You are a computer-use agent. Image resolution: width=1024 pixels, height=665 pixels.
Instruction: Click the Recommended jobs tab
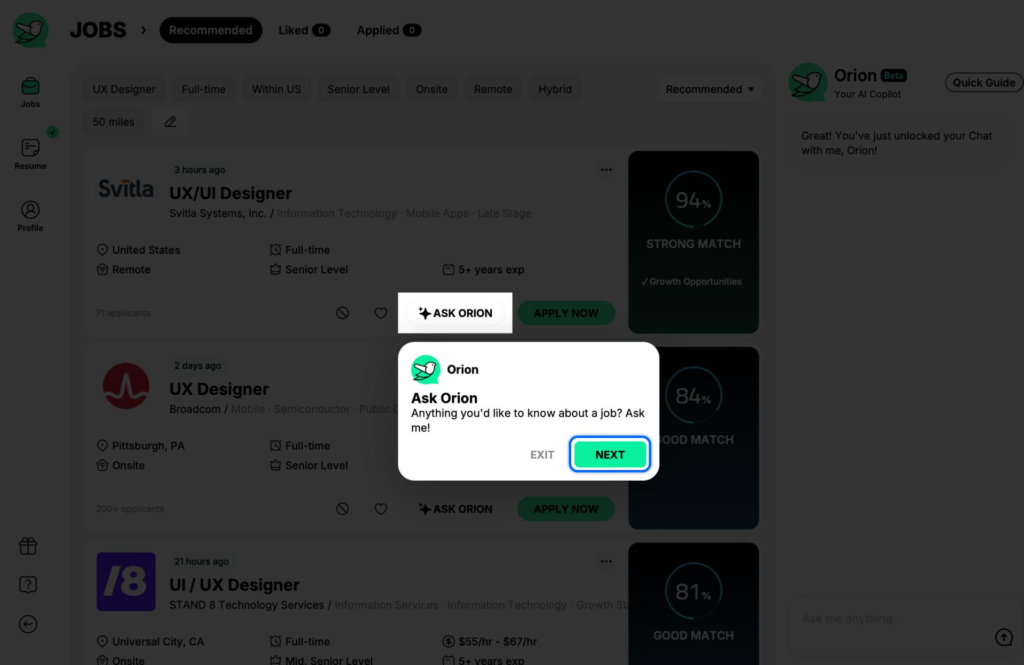(211, 30)
